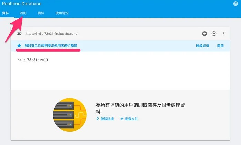
Task: Add a child node with plus icon
Action: (205, 34)
